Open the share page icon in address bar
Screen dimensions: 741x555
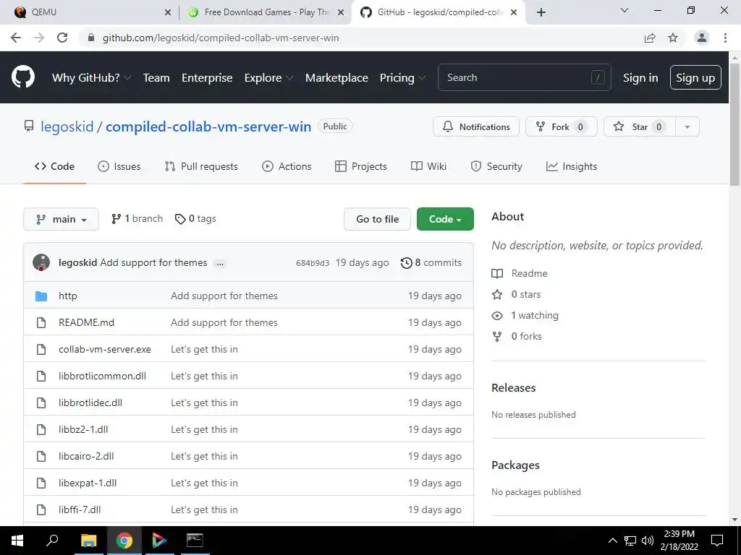(650, 38)
